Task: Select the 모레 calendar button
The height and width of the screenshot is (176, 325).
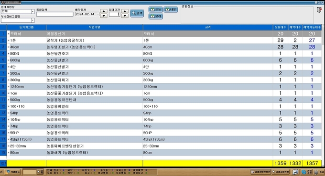Action: 156,16
